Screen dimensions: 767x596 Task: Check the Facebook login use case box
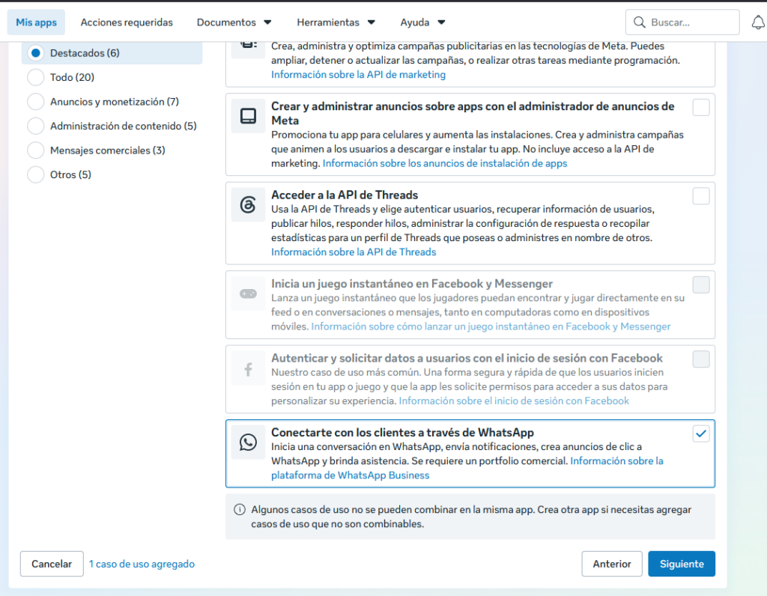701,359
